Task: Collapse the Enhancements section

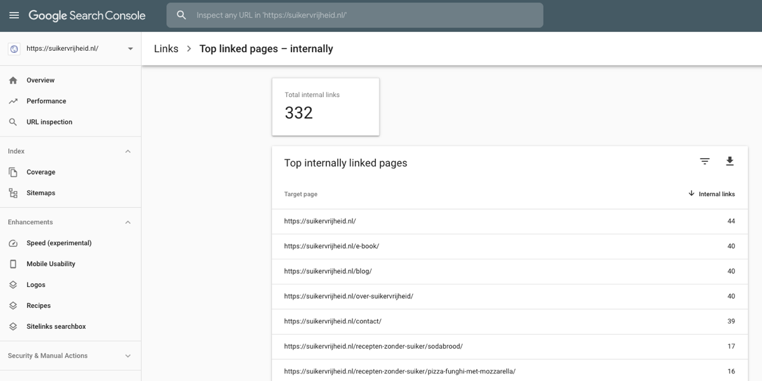Action: (x=128, y=223)
